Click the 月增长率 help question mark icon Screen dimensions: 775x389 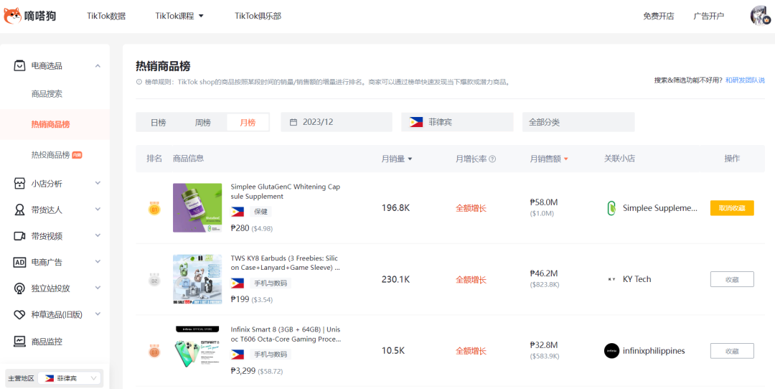[492, 159]
